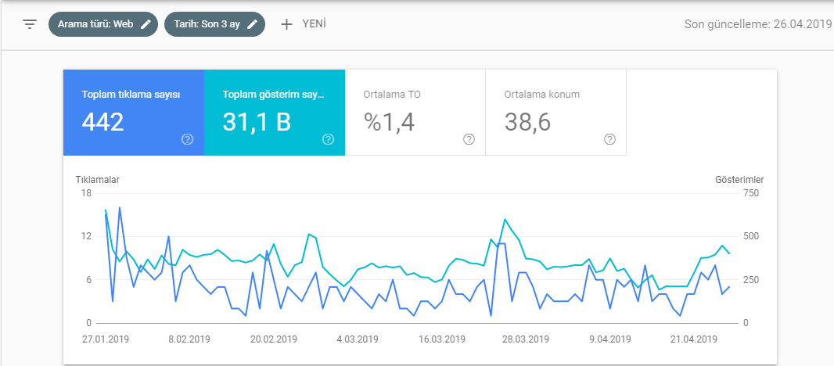Edit the Tarih filter pencil icon
The image size is (834, 366).
click(253, 24)
